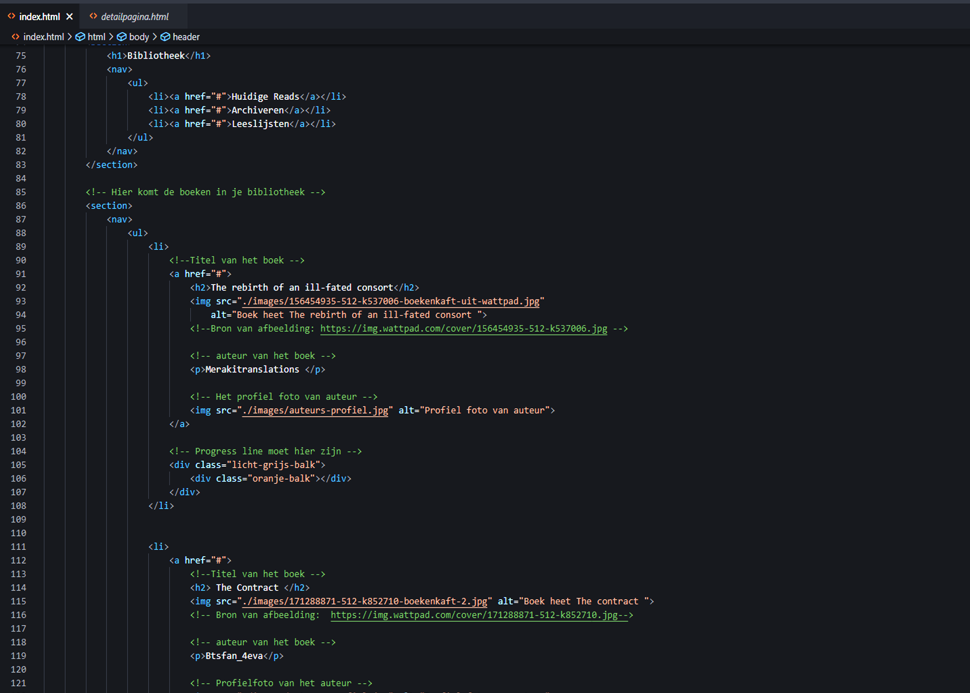Click the comment "Profielfoto van het auteur"
This screenshot has height=693, width=970.
click(284, 683)
